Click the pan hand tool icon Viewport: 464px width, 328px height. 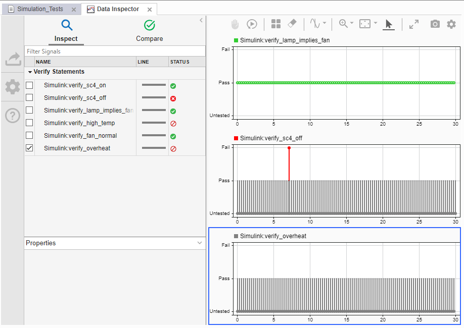(x=235, y=24)
